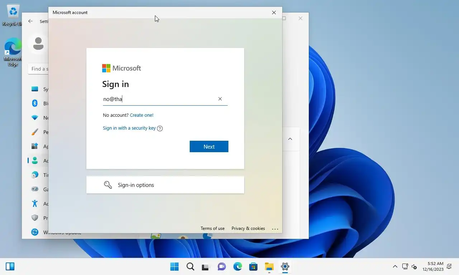
Task: Click the Next button
Action: pyautogui.click(x=209, y=146)
